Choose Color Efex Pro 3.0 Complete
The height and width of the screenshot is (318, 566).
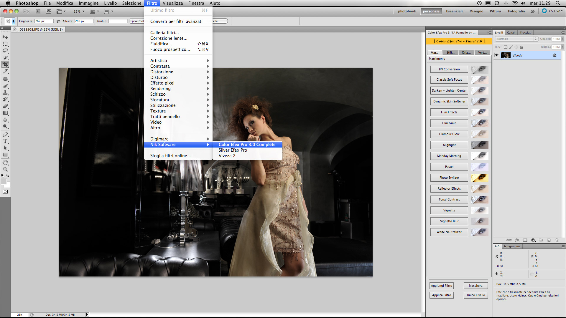pos(247,145)
